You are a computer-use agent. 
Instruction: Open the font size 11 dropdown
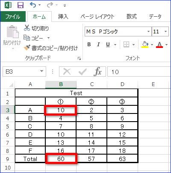[x=165, y=31]
